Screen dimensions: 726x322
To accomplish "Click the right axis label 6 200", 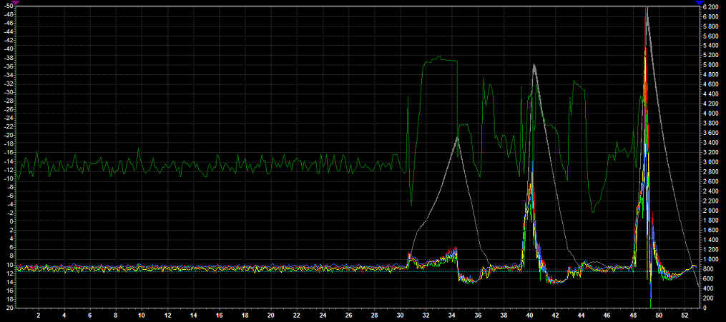I will point(711,7).
